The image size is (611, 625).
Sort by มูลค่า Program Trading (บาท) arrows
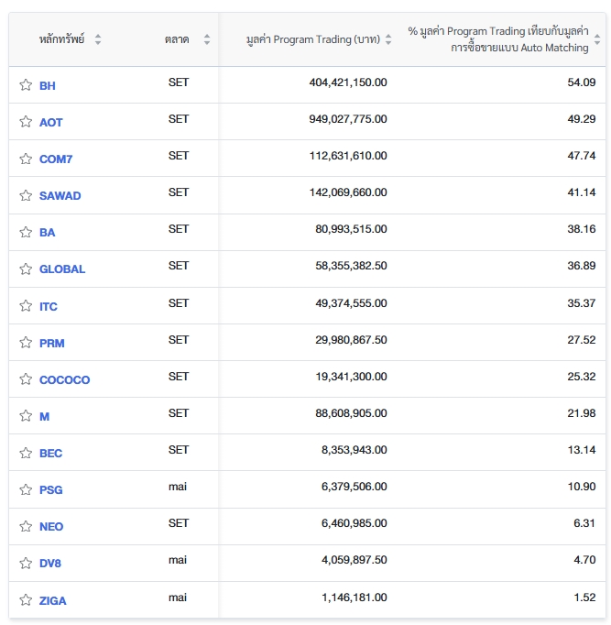(388, 39)
